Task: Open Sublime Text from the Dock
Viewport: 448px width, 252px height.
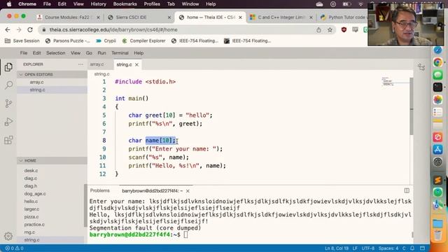Action: click(x=437, y=180)
